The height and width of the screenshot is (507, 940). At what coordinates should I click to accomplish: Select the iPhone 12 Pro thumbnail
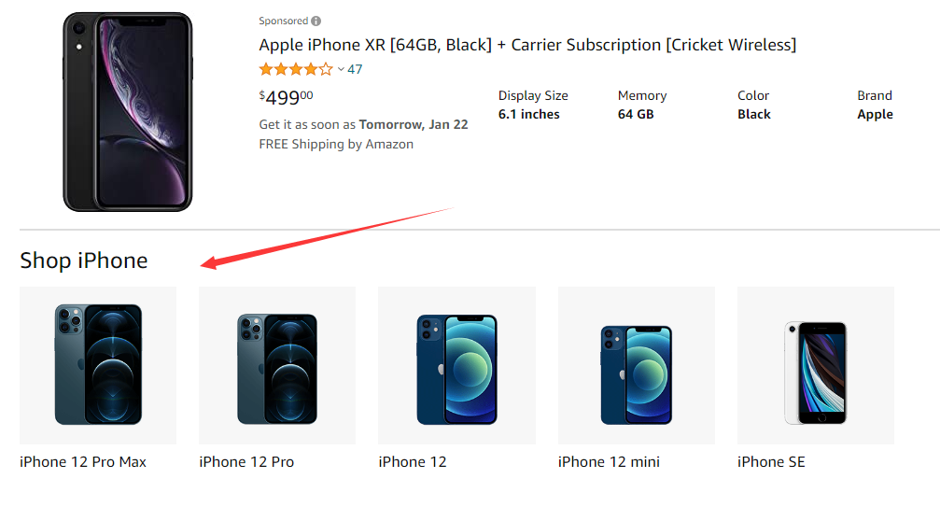pyautogui.click(x=277, y=364)
